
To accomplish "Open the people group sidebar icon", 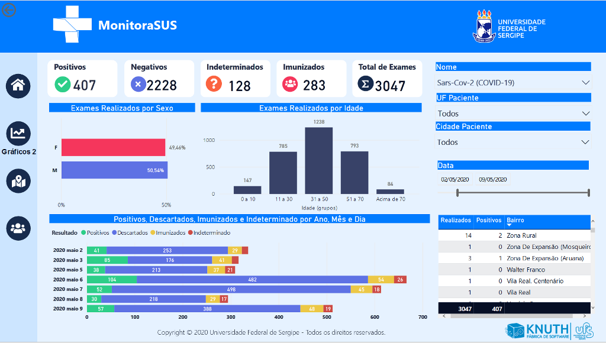I will (18, 228).
